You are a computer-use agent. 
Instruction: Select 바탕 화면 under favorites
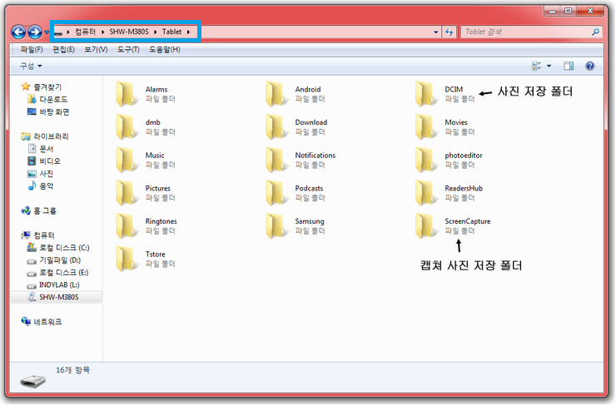pyautogui.click(x=54, y=111)
